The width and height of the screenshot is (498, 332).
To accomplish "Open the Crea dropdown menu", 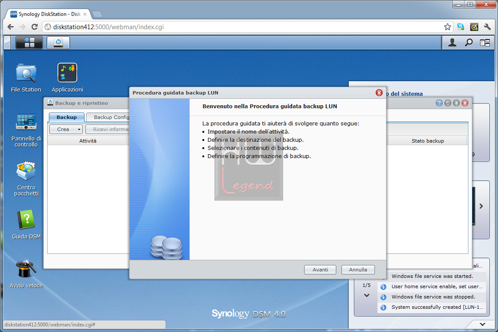I will pos(66,129).
